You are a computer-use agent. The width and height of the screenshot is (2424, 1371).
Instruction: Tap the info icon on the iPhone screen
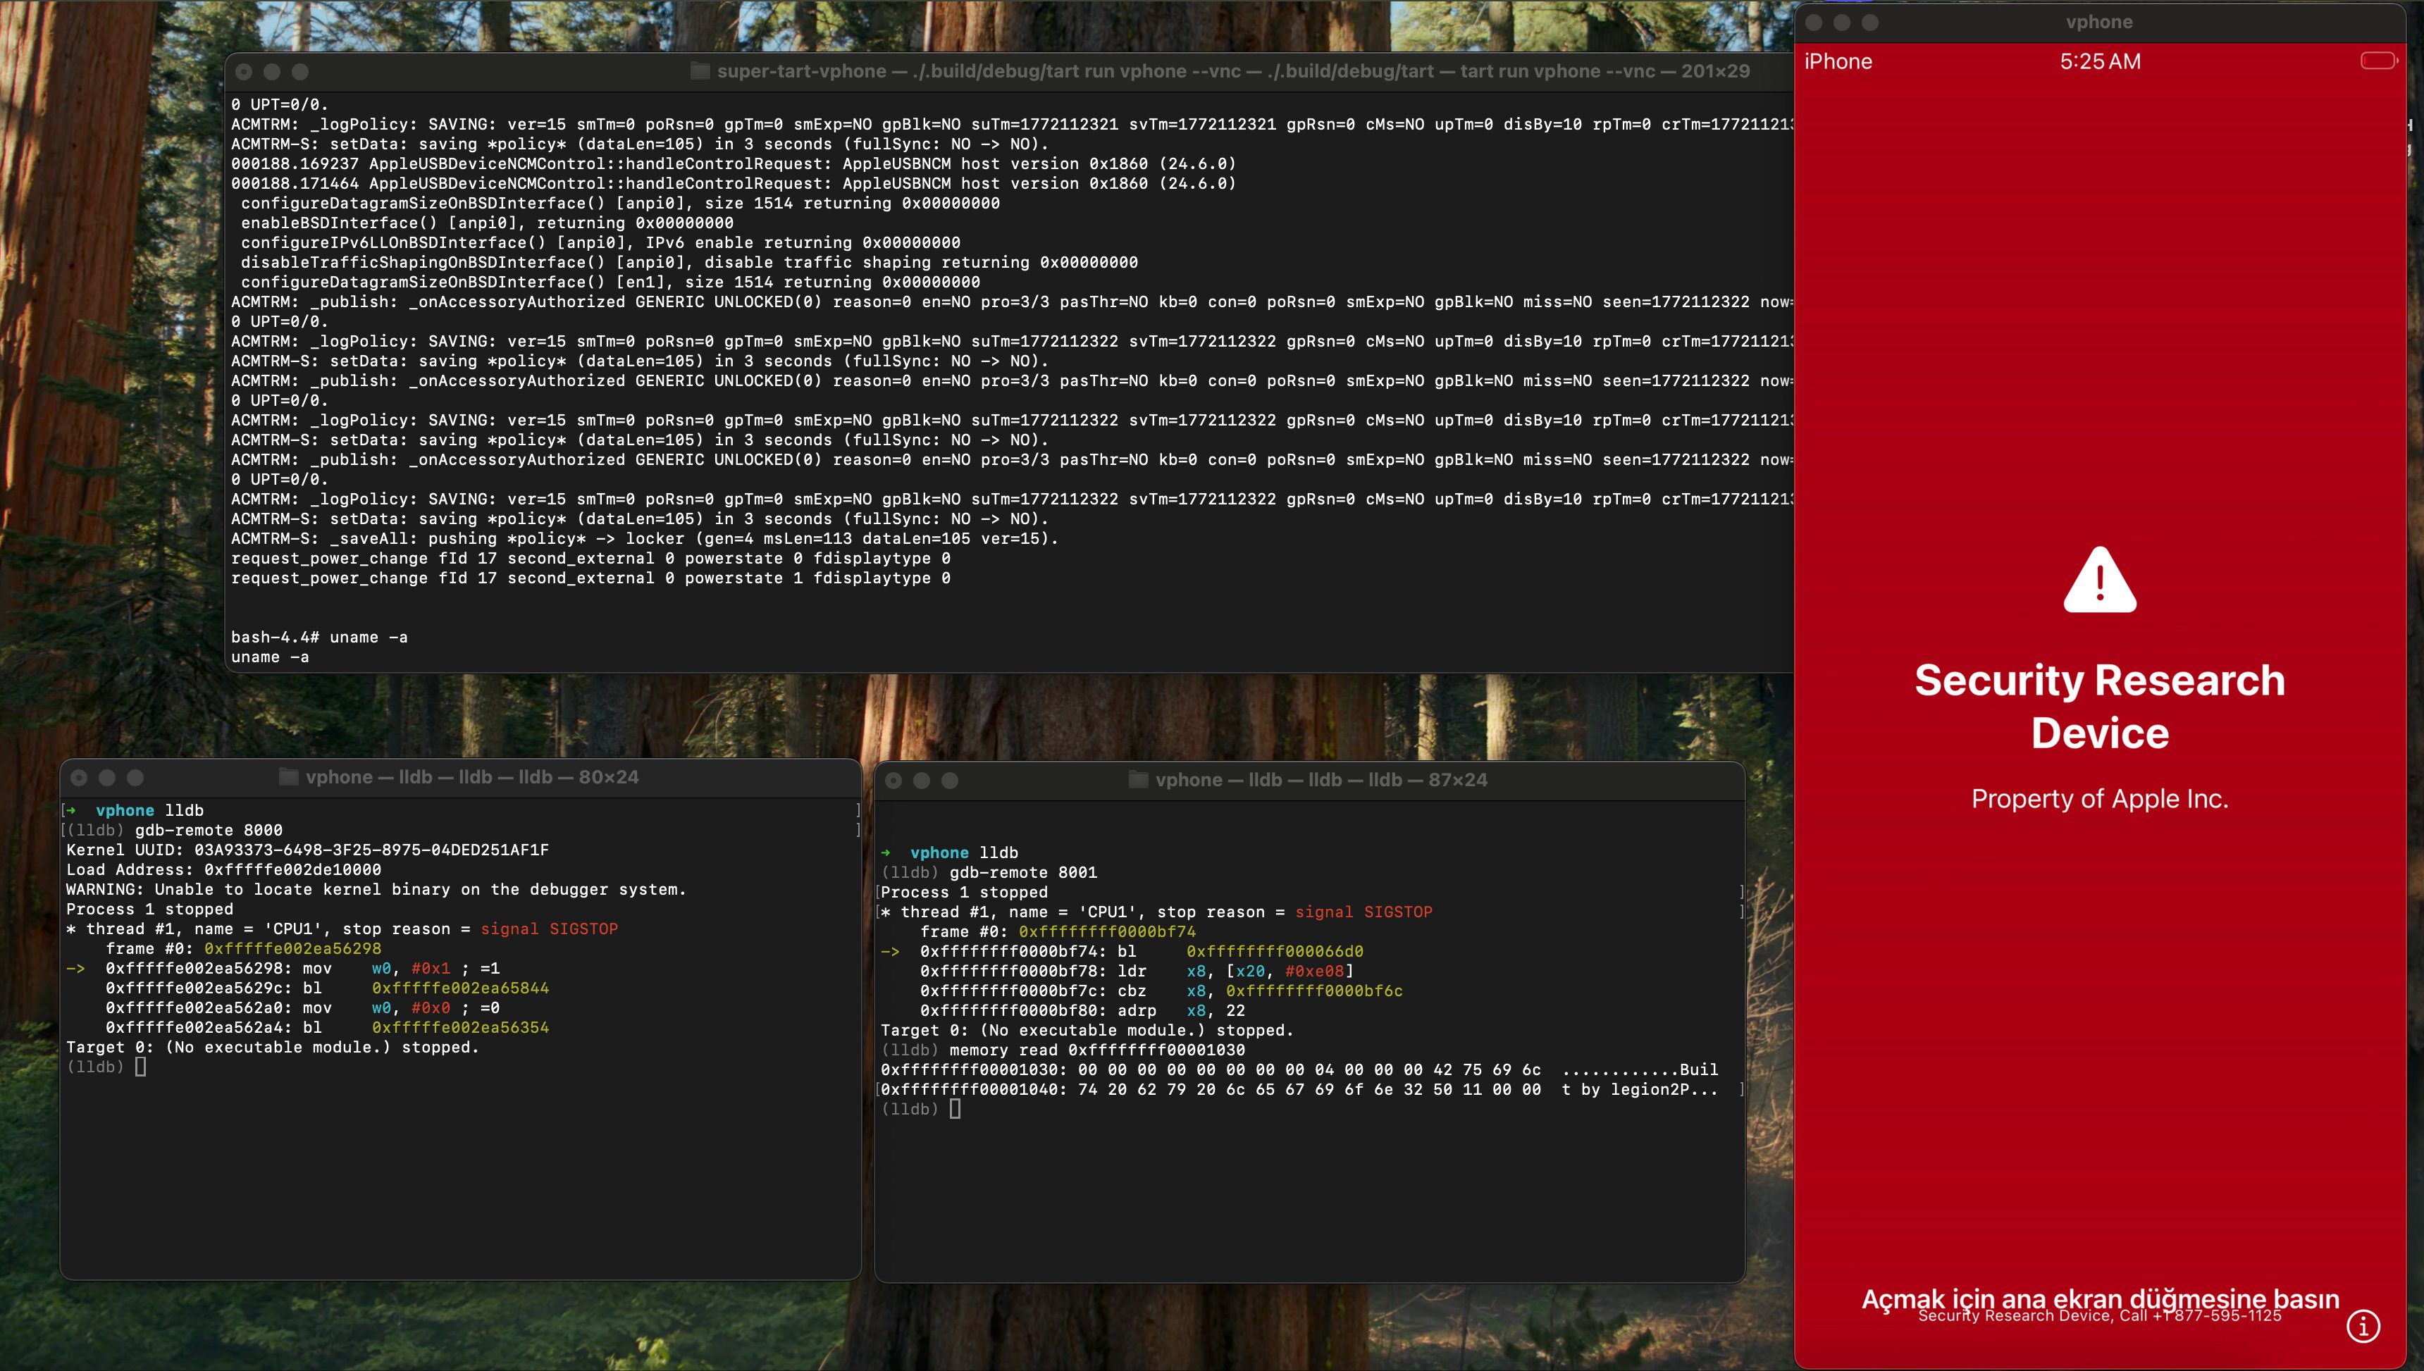[x=2363, y=1325]
